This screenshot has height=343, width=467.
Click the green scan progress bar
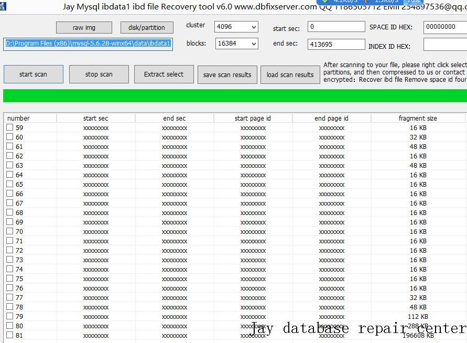235,95
